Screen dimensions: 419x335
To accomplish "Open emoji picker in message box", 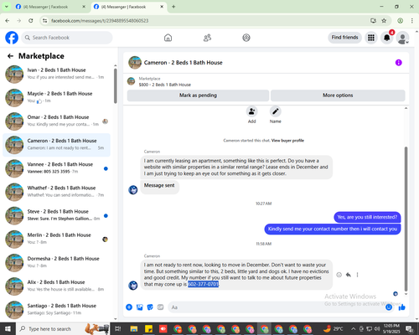I will (389, 307).
